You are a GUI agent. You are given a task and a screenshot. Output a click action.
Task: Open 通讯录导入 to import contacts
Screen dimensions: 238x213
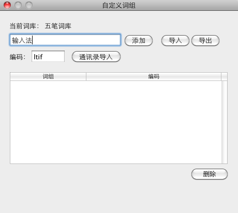coord(96,57)
